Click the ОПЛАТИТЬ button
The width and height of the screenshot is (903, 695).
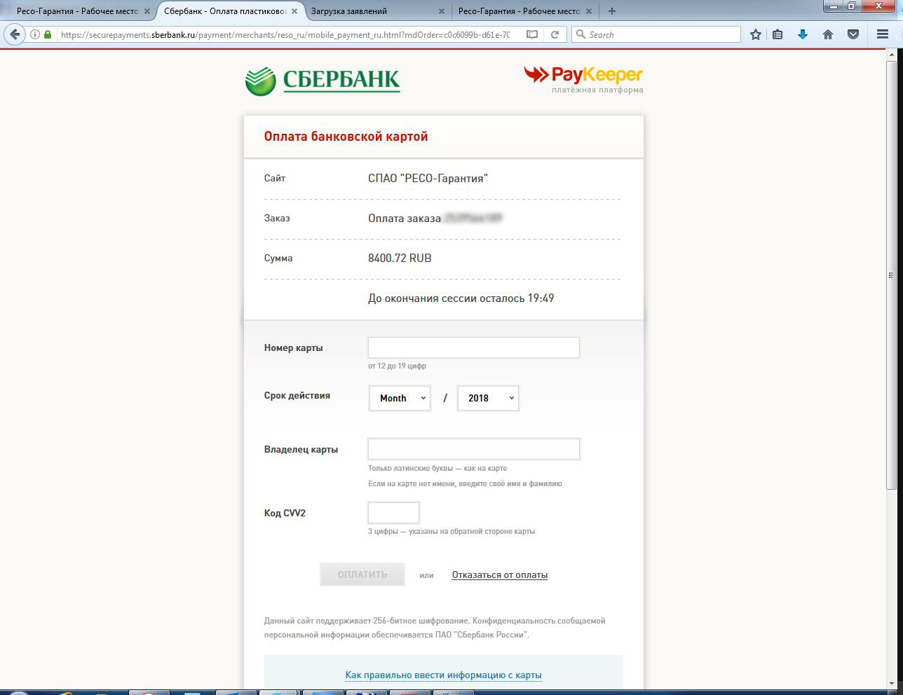[362, 574]
